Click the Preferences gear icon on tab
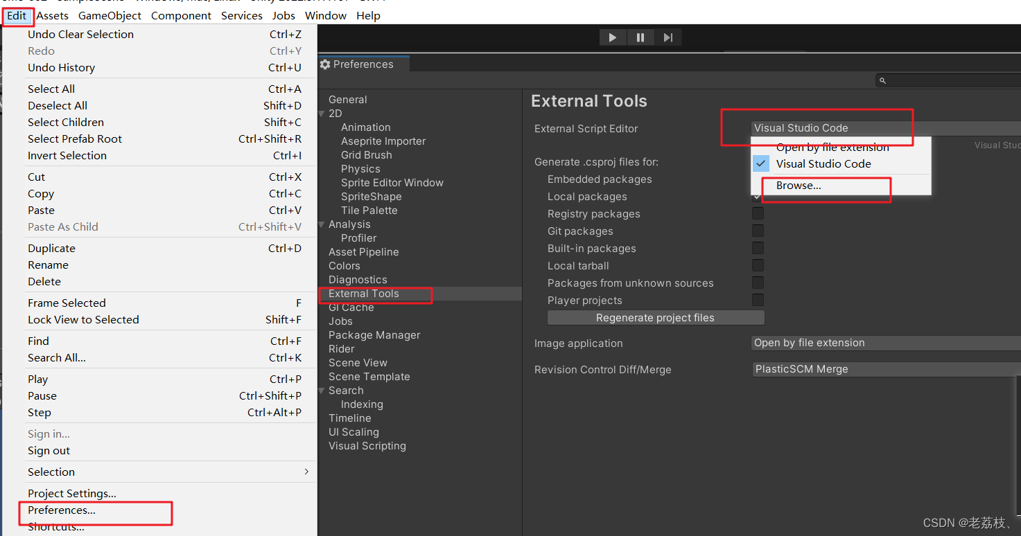The image size is (1021, 536). click(x=325, y=64)
